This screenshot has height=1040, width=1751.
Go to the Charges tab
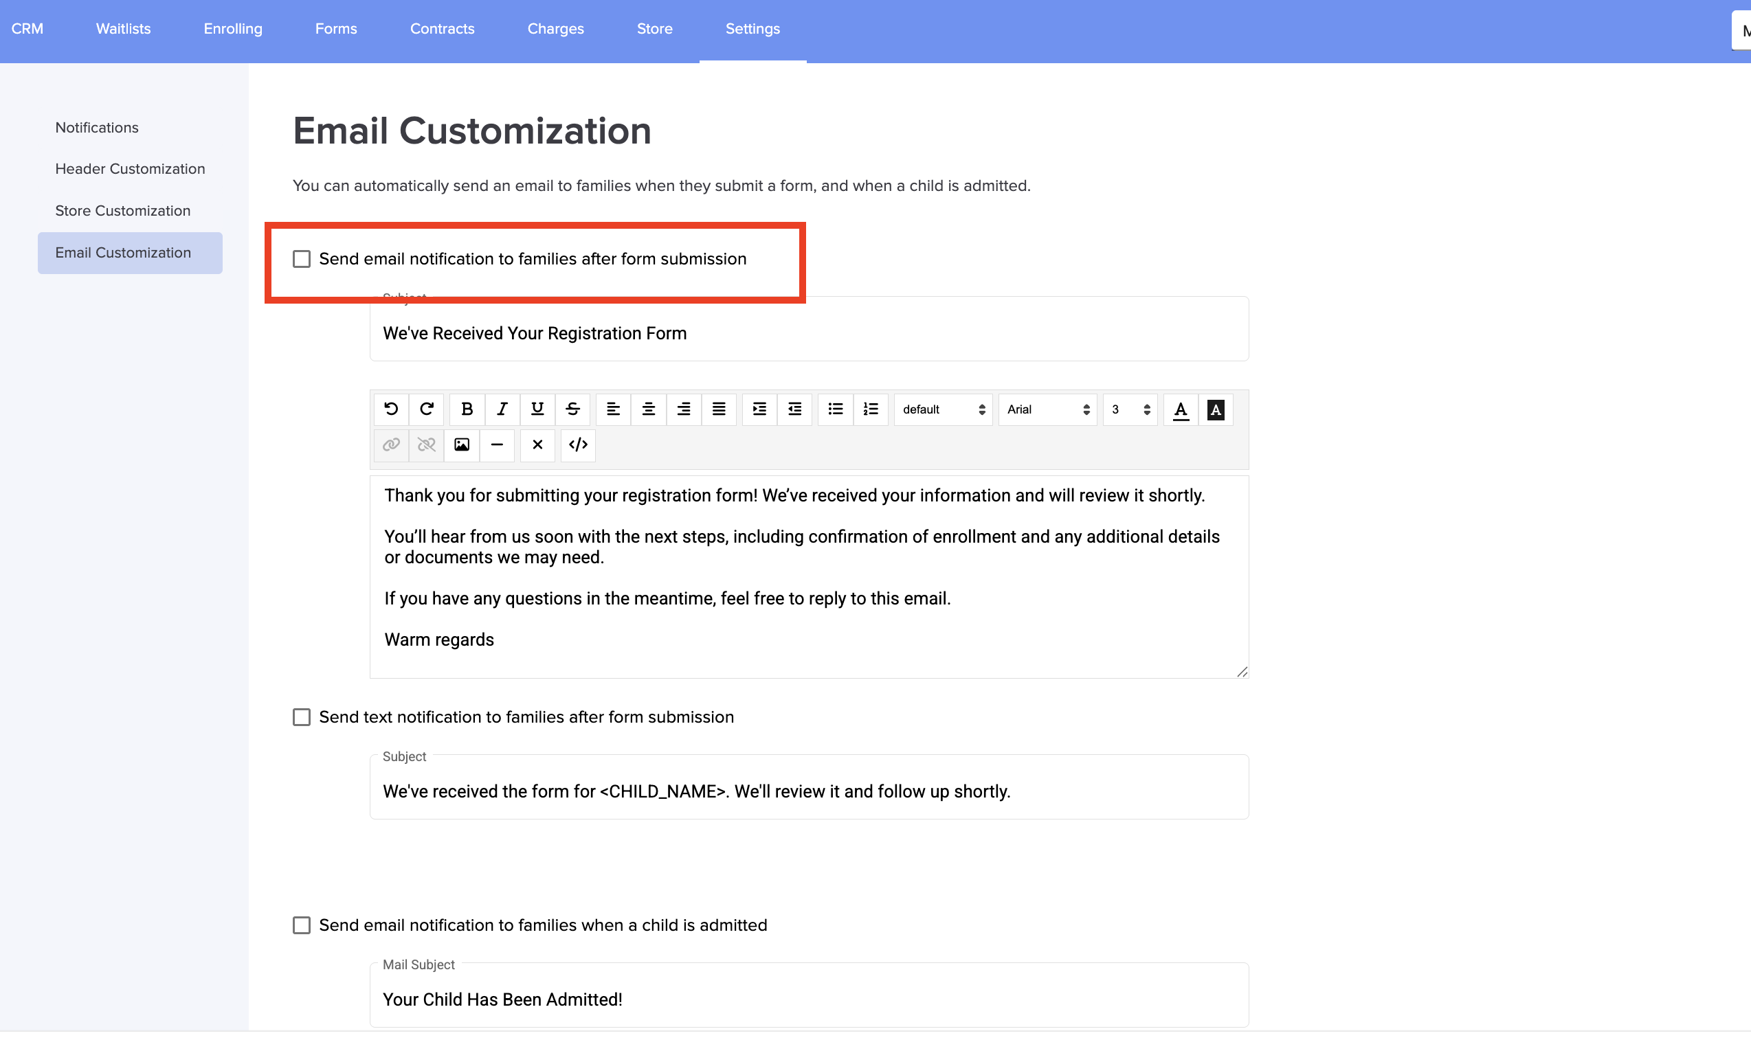coord(555,29)
